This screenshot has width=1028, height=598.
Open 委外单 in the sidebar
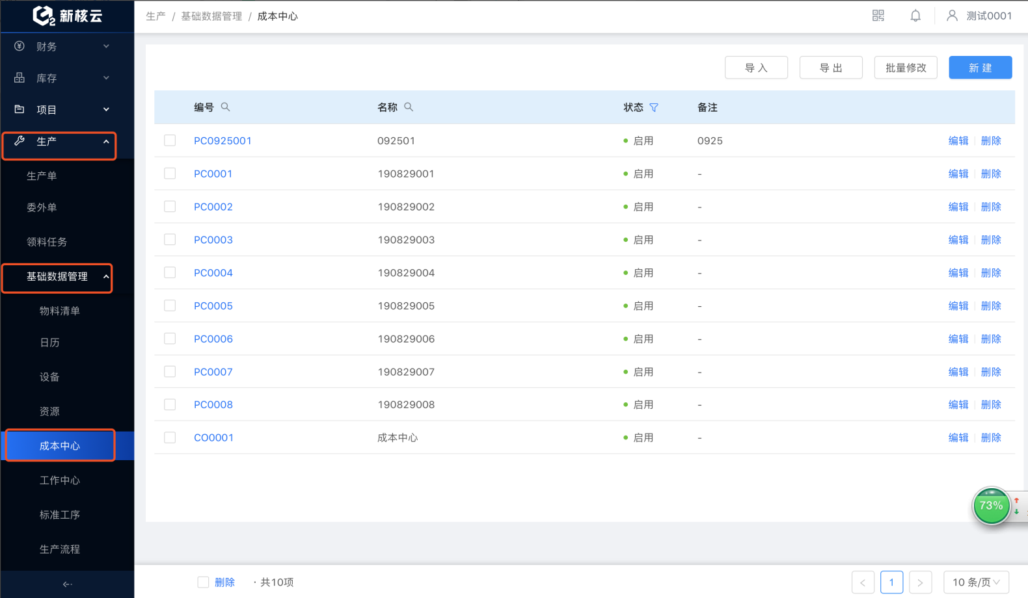[x=42, y=207]
